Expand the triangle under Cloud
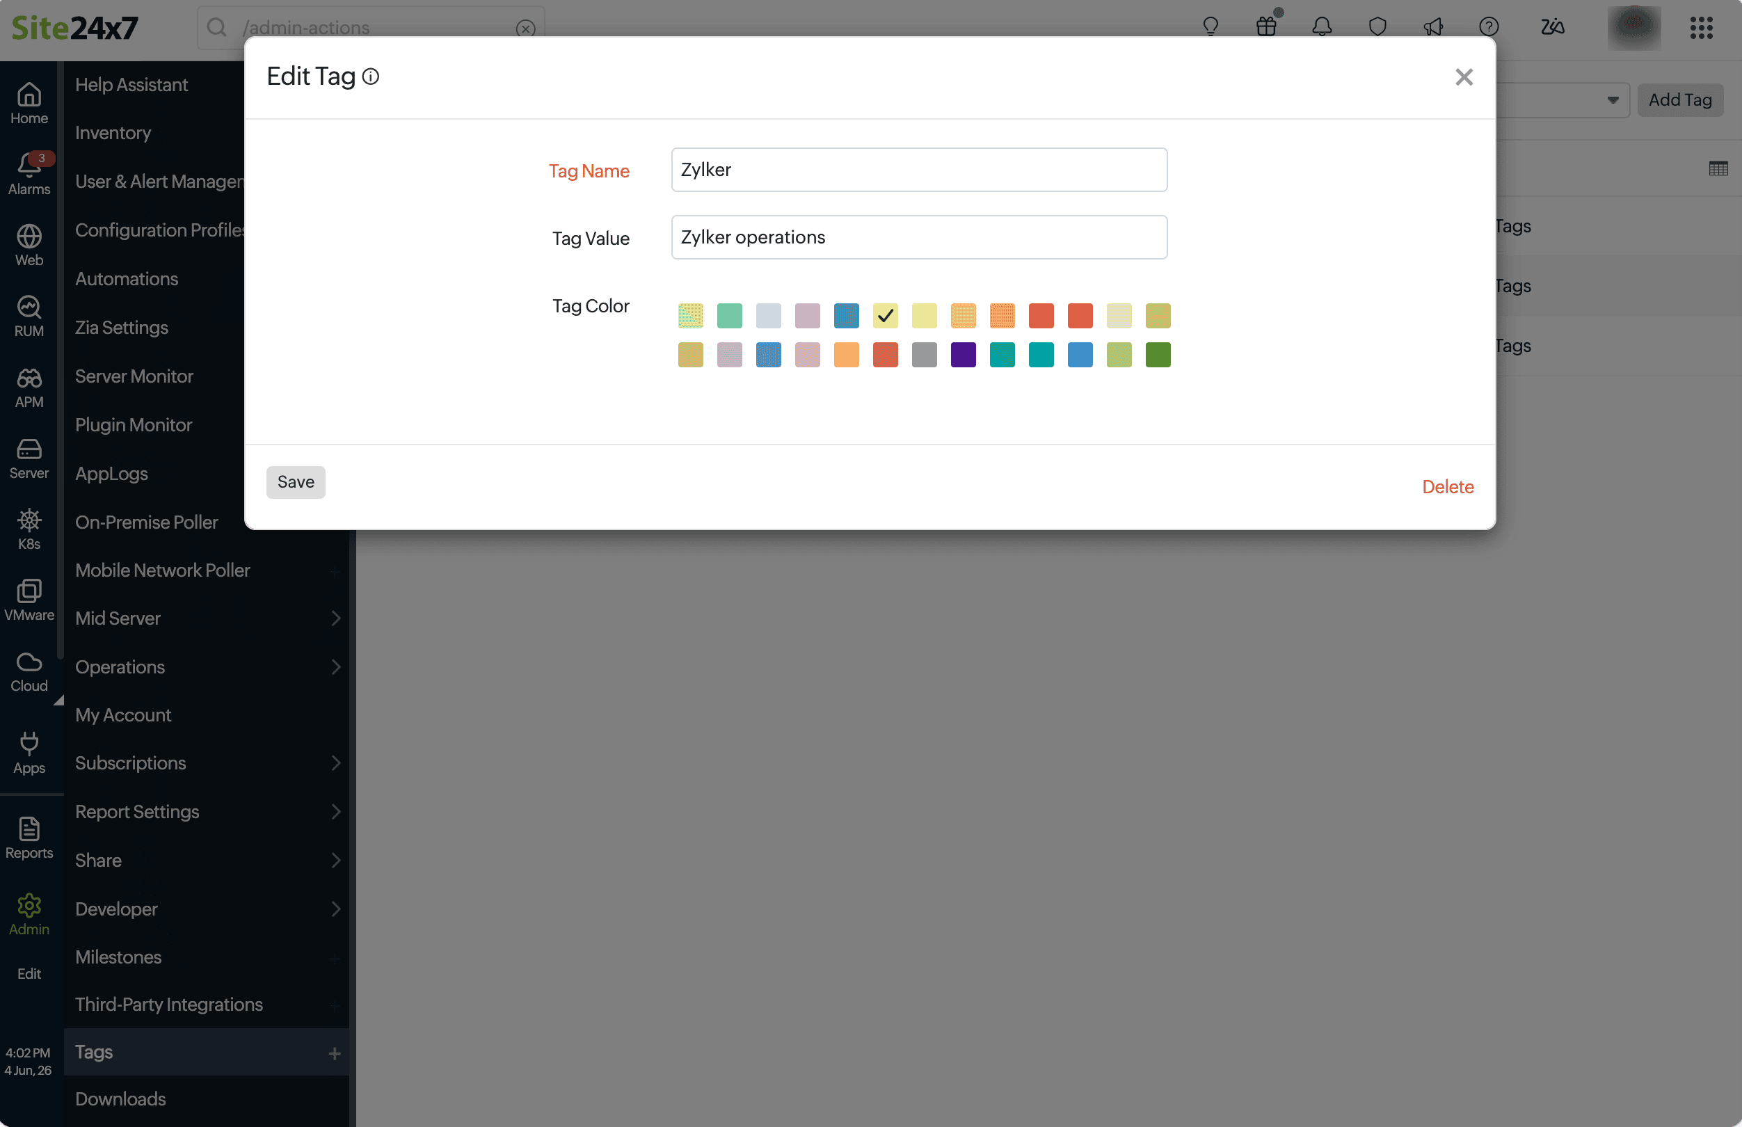Image resolution: width=1742 pixels, height=1127 pixels. tap(58, 701)
